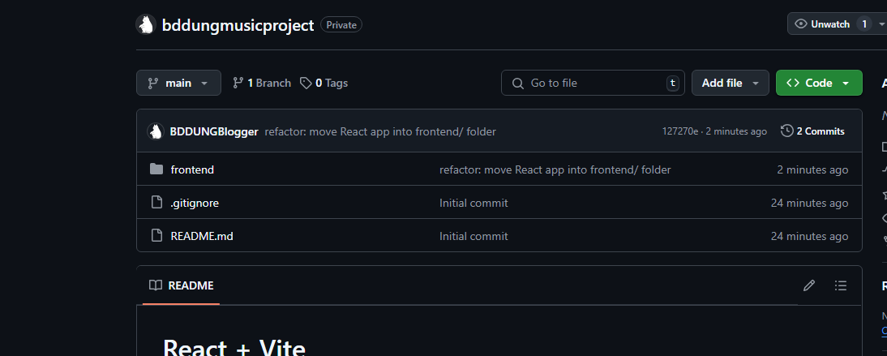Open the .gitignore file

pos(195,204)
